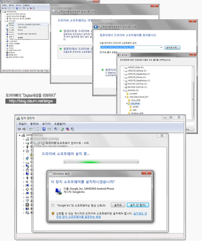202x241 pixels.
Task: Expand HDD1TB_3Movie (G:) in folder browser
Action: pyautogui.click(x=124, y=77)
